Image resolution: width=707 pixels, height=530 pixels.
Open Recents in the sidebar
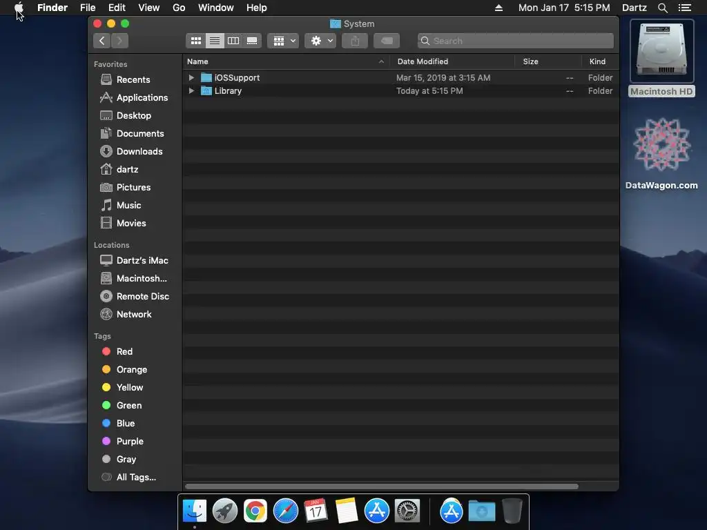[135, 80]
